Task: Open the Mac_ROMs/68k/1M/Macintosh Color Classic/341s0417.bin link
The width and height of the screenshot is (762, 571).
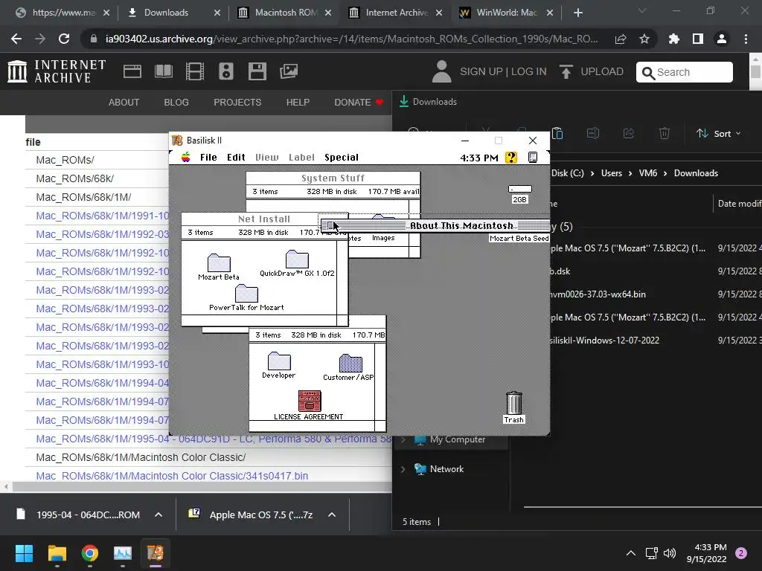Action: click(x=172, y=476)
